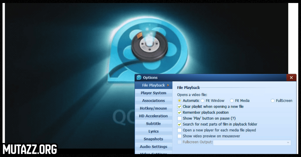Enable 'Show video preview on mouseover'
The width and height of the screenshot is (301, 157).
(x=179, y=136)
